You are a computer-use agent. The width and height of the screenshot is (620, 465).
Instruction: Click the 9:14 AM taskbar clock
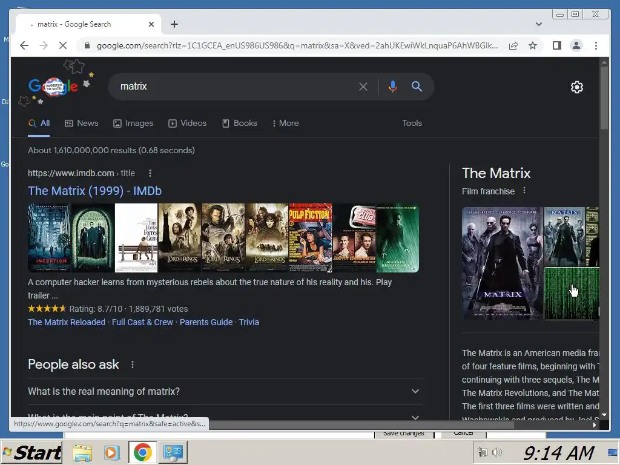pyautogui.click(x=558, y=453)
